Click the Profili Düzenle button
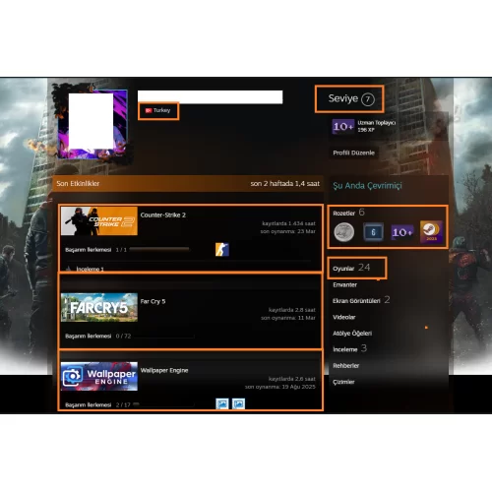 353,153
